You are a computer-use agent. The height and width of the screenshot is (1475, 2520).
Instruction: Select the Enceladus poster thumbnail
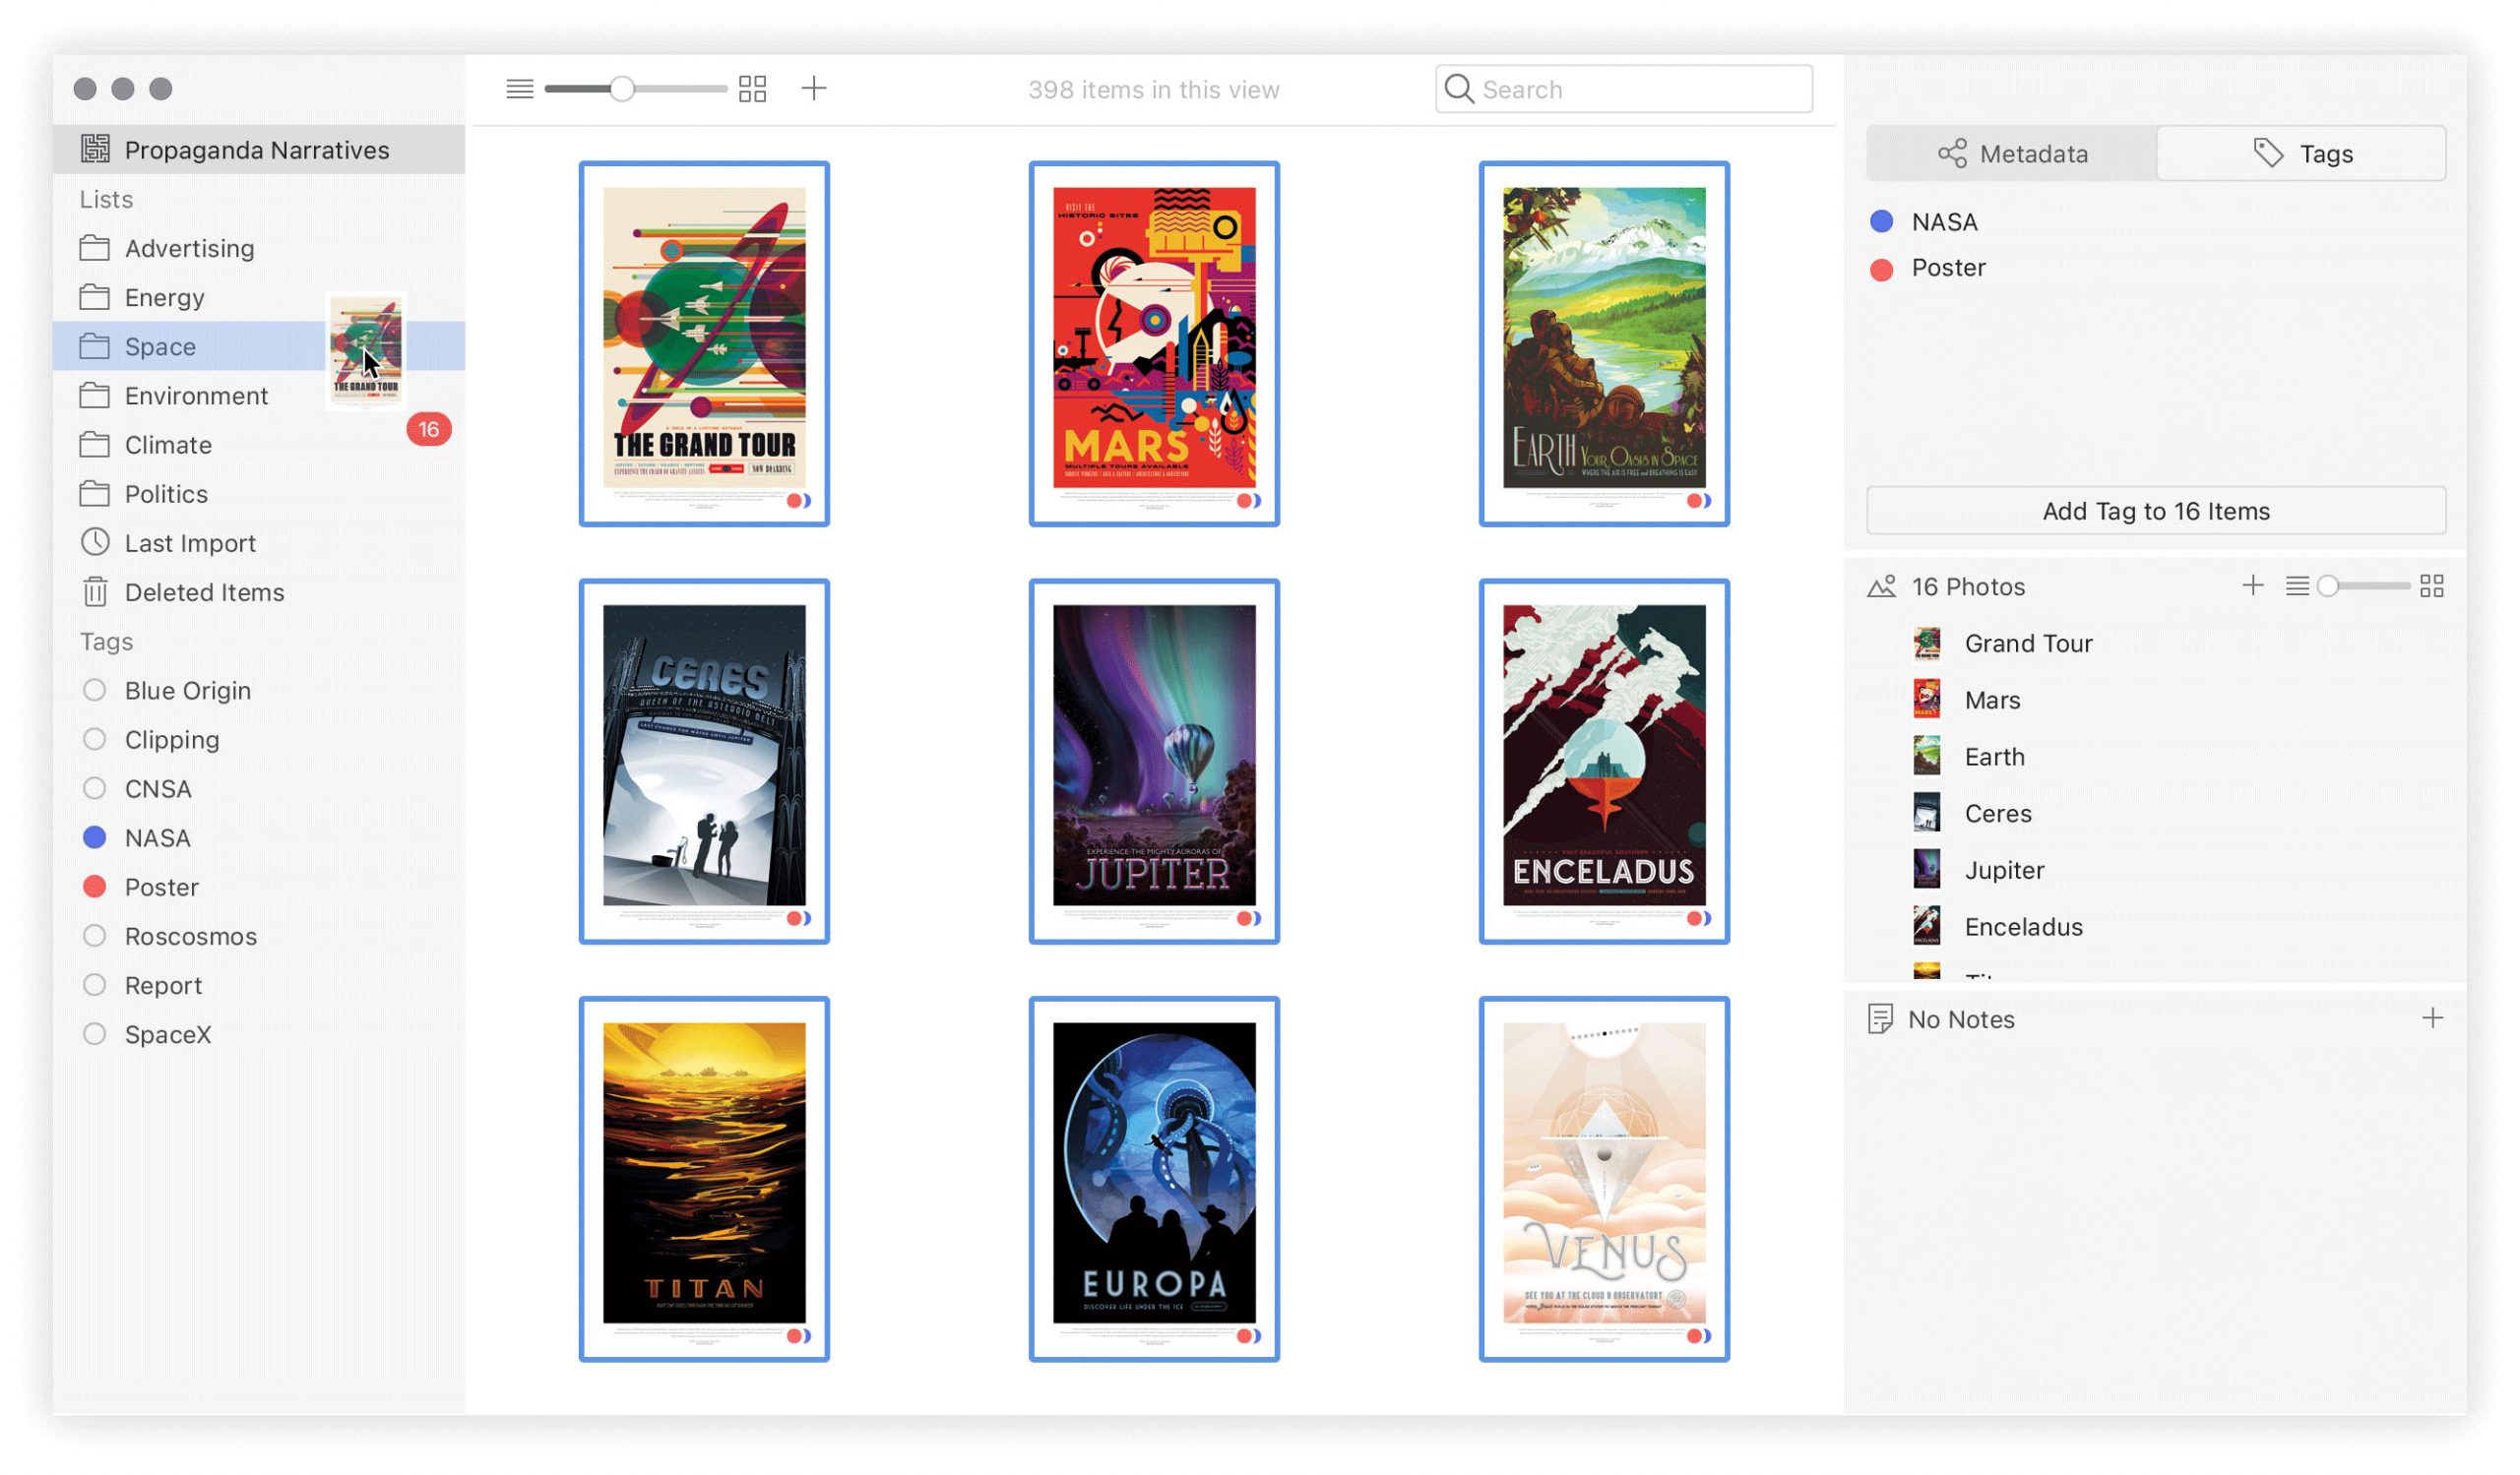tap(1603, 761)
